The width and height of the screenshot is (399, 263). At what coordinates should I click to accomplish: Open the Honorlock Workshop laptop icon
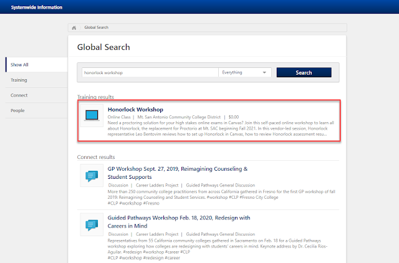point(92,115)
